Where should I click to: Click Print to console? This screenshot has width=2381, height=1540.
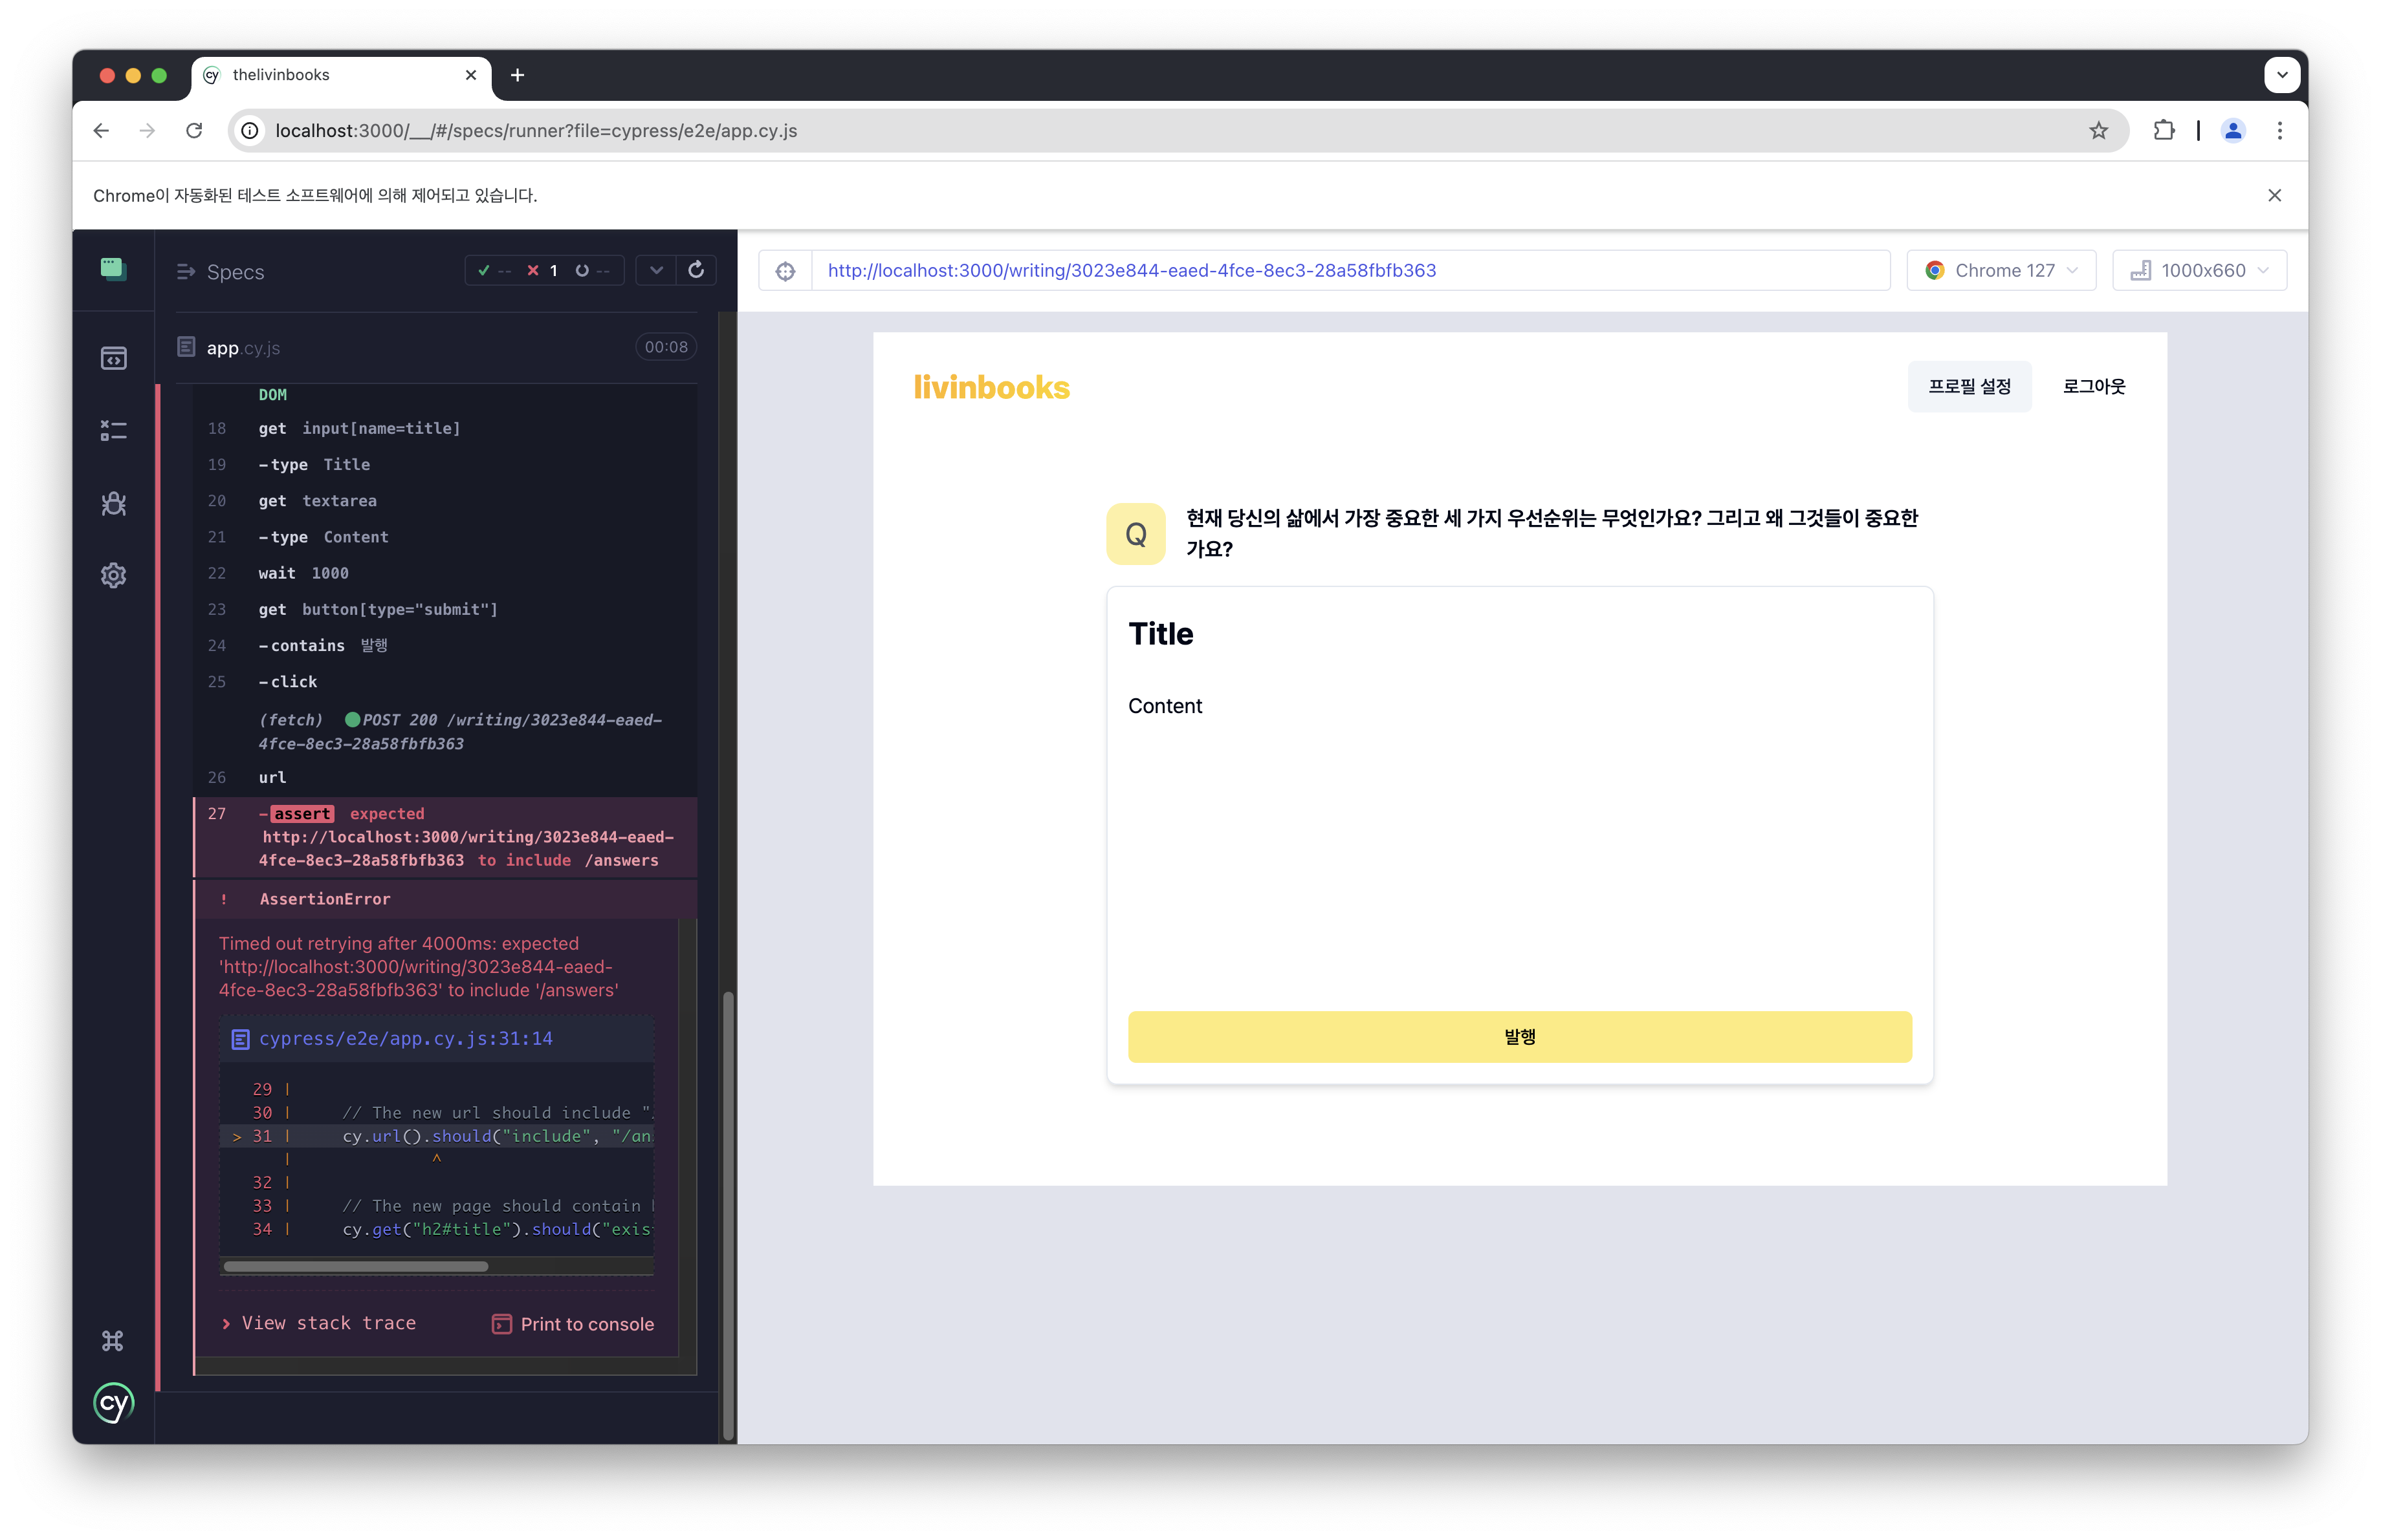[573, 1324]
